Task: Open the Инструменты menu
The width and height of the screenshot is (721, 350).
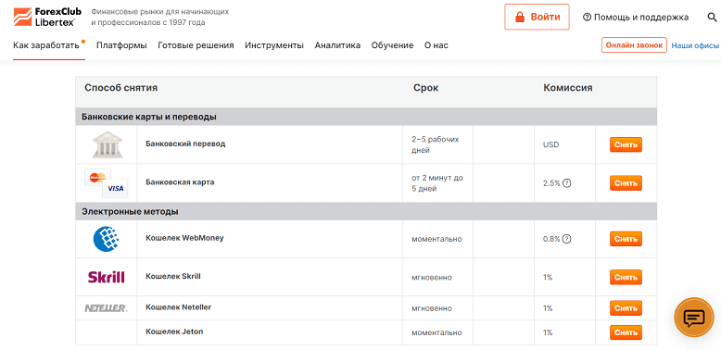Action: [x=274, y=45]
